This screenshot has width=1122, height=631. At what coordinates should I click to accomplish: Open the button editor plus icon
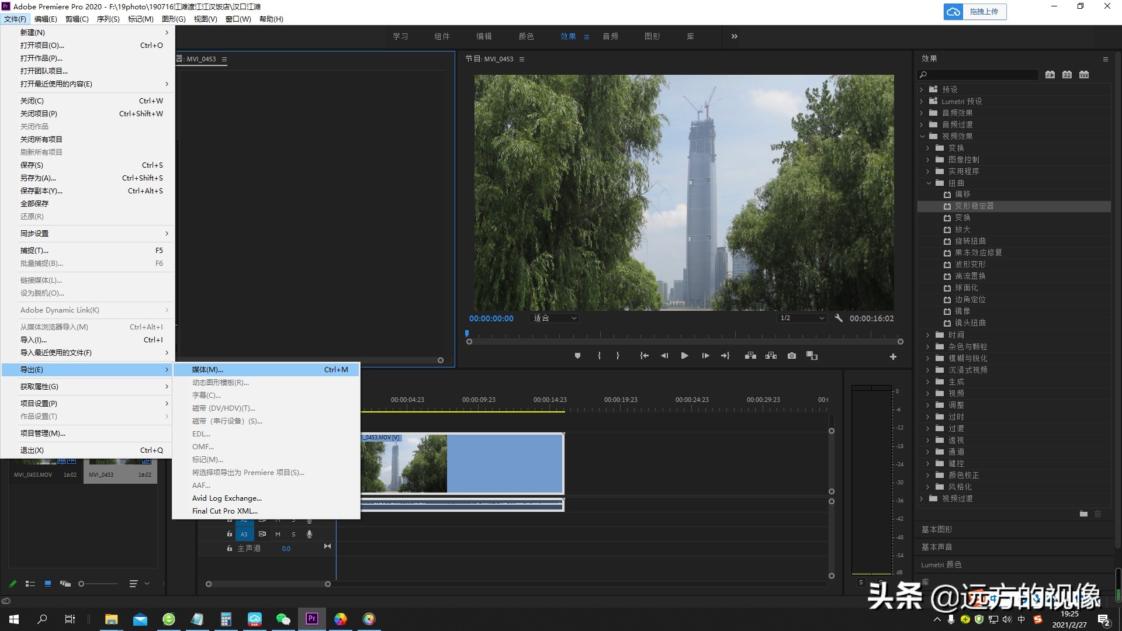coord(893,356)
